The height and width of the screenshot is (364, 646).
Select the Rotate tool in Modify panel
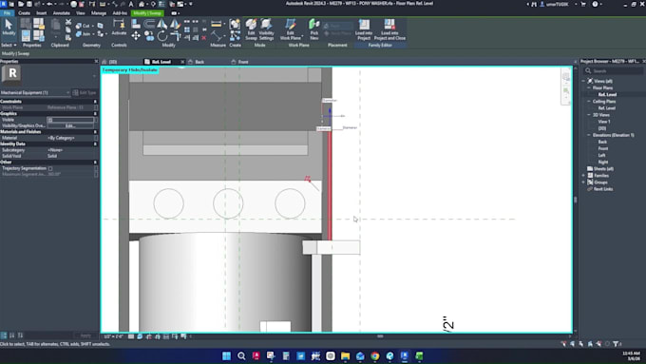[x=161, y=36]
